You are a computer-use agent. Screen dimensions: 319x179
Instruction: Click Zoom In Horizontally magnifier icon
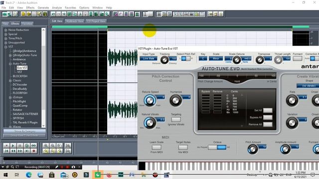(46, 146)
